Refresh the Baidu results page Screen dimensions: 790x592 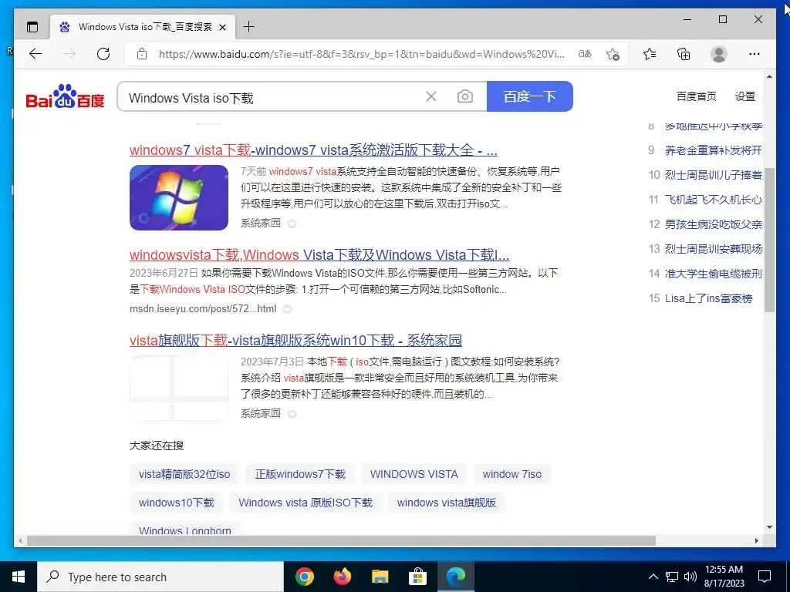pyautogui.click(x=103, y=54)
